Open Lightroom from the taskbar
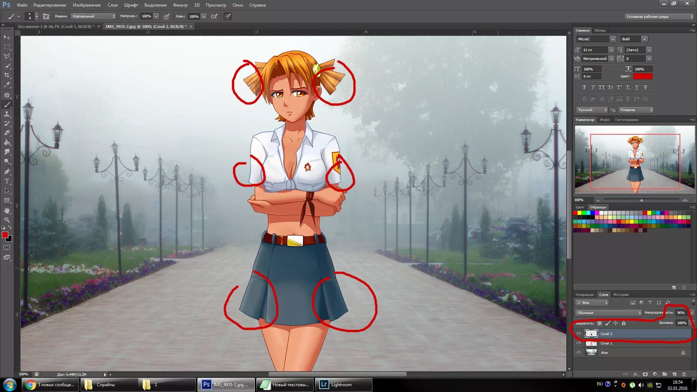This screenshot has height=392, width=697. tap(344, 385)
